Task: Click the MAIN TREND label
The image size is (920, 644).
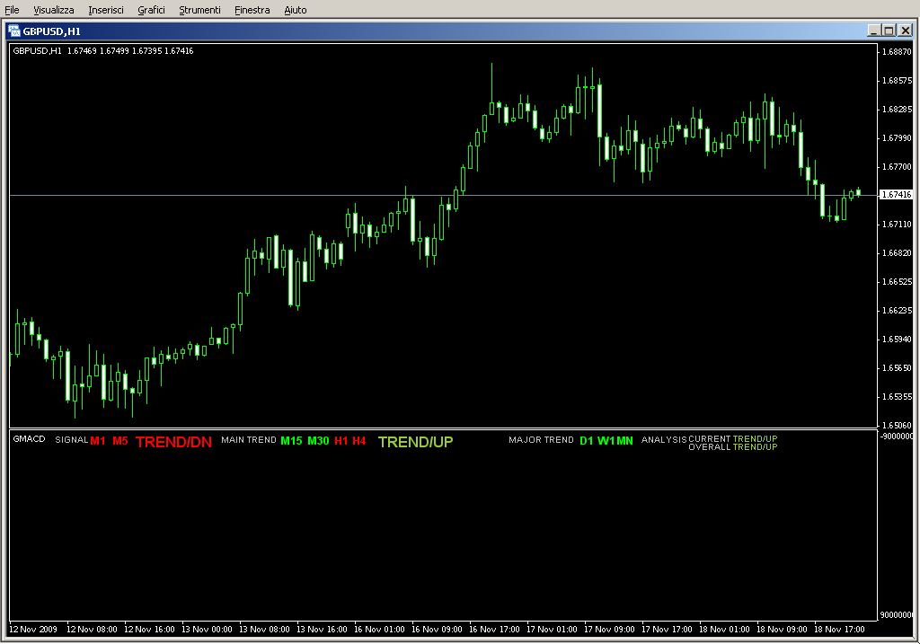Action: [x=249, y=440]
